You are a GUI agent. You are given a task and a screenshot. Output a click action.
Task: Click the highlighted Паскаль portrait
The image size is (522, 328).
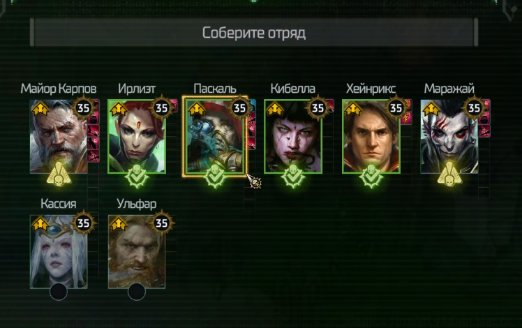point(215,136)
